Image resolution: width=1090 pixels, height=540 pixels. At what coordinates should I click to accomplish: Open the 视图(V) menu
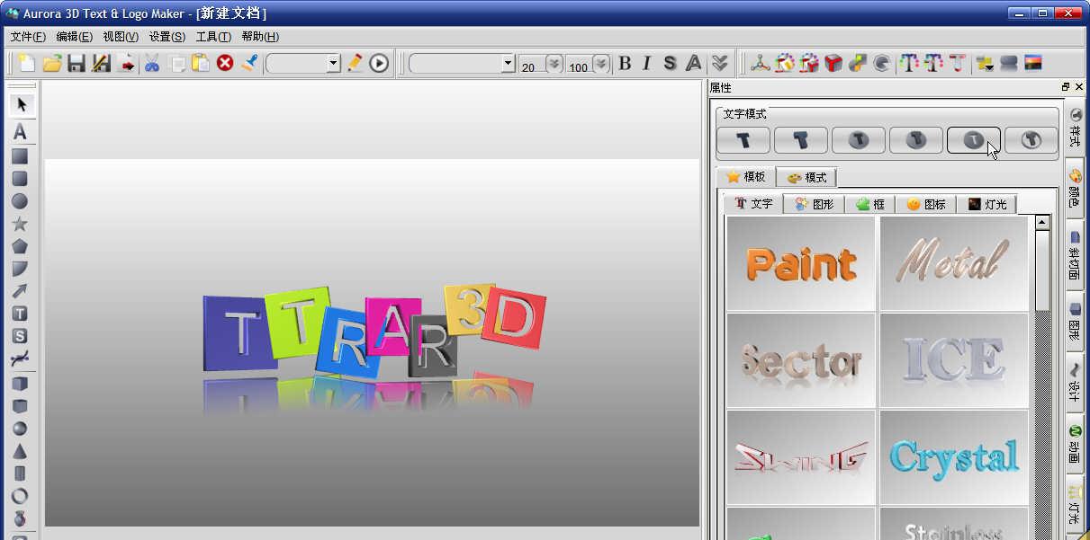pos(121,37)
